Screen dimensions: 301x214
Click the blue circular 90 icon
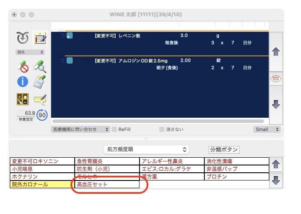42,115
